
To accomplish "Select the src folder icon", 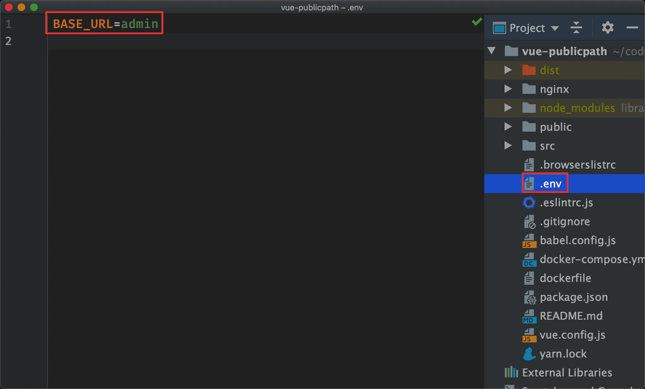I will [x=529, y=146].
